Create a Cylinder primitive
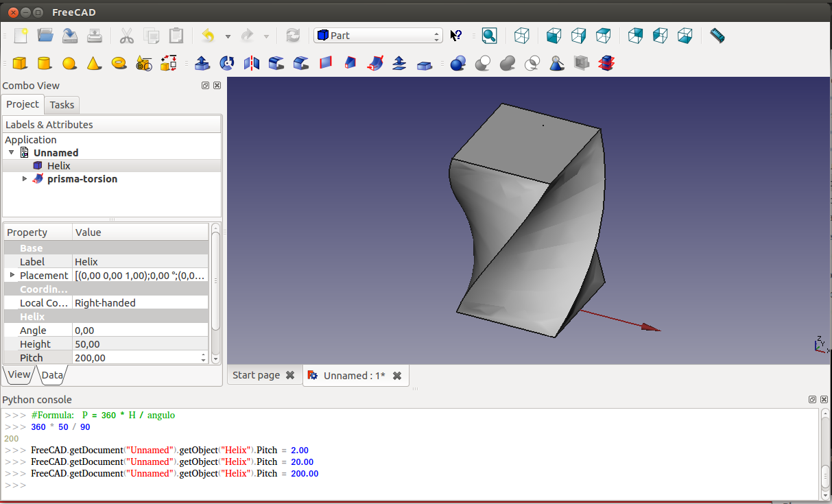 pyautogui.click(x=44, y=64)
